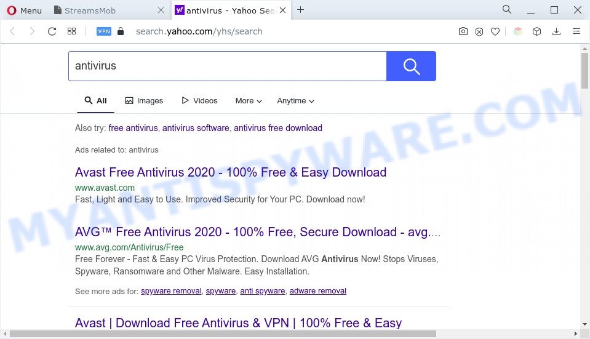Reload the current page
Image resolution: width=590 pixels, height=339 pixels.
tap(52, 31)
